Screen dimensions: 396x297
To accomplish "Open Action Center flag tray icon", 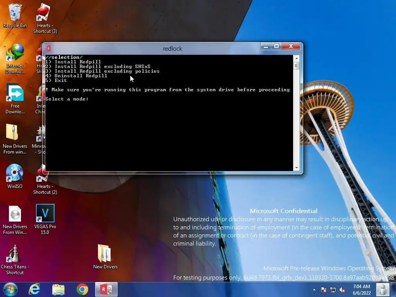I will 323,290.
